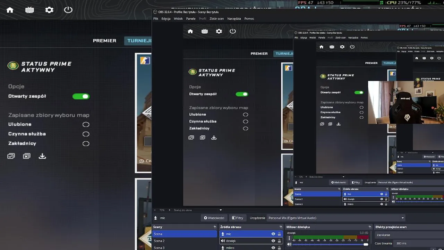The height and width of the screenshot is (250, 444).
Task: Hide the mic source via eye icon
Action: pos(273,234)
